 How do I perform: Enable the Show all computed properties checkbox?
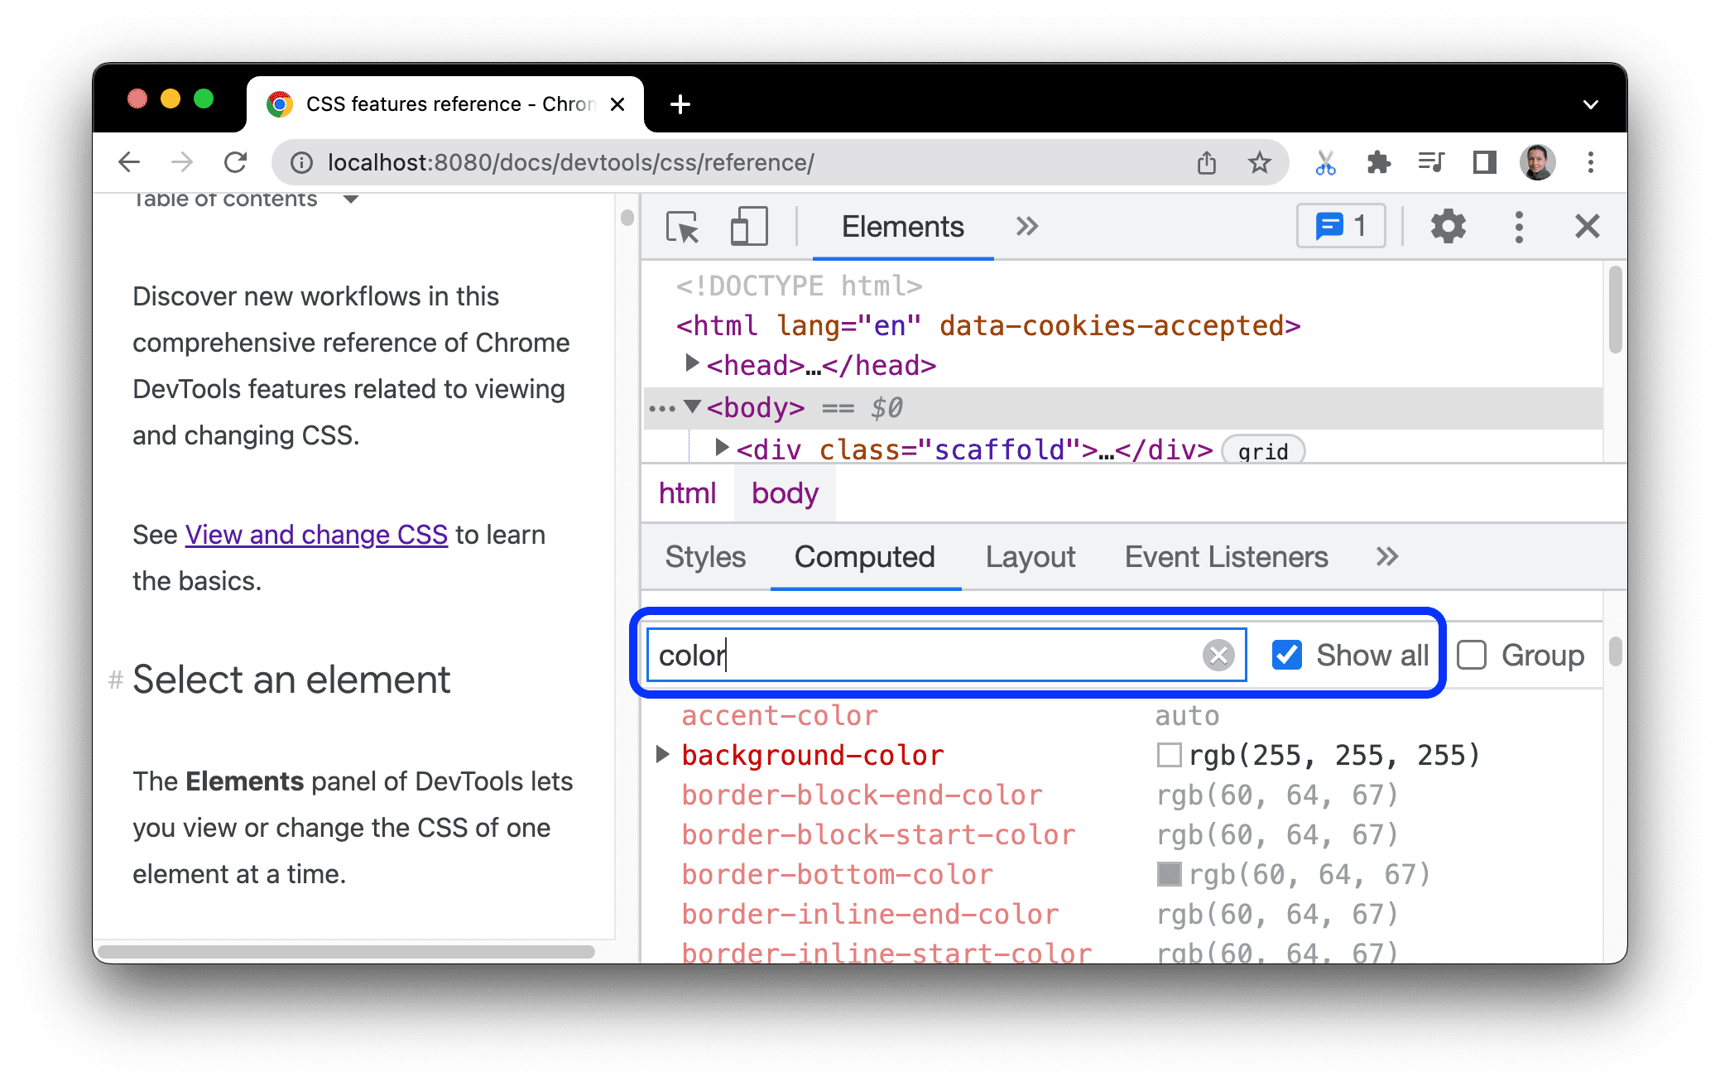pyautogui.click(x=1286, y=653)
